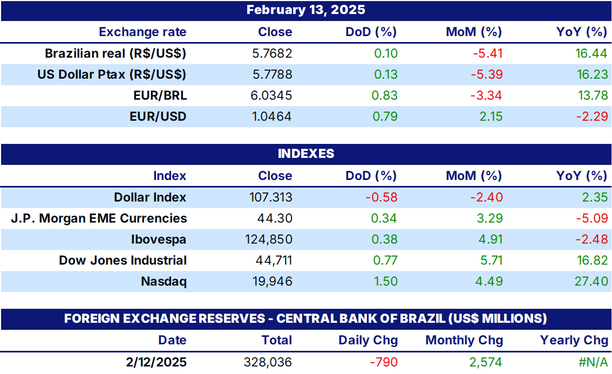Select the Exchange rate column header
612x374 pixels.
coord(142,32)
